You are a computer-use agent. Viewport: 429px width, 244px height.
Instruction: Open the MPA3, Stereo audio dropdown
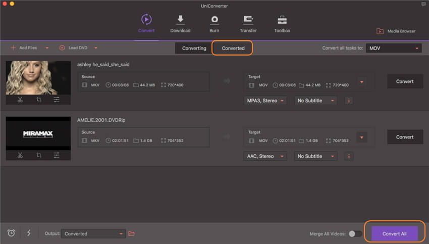pos(265,101)
